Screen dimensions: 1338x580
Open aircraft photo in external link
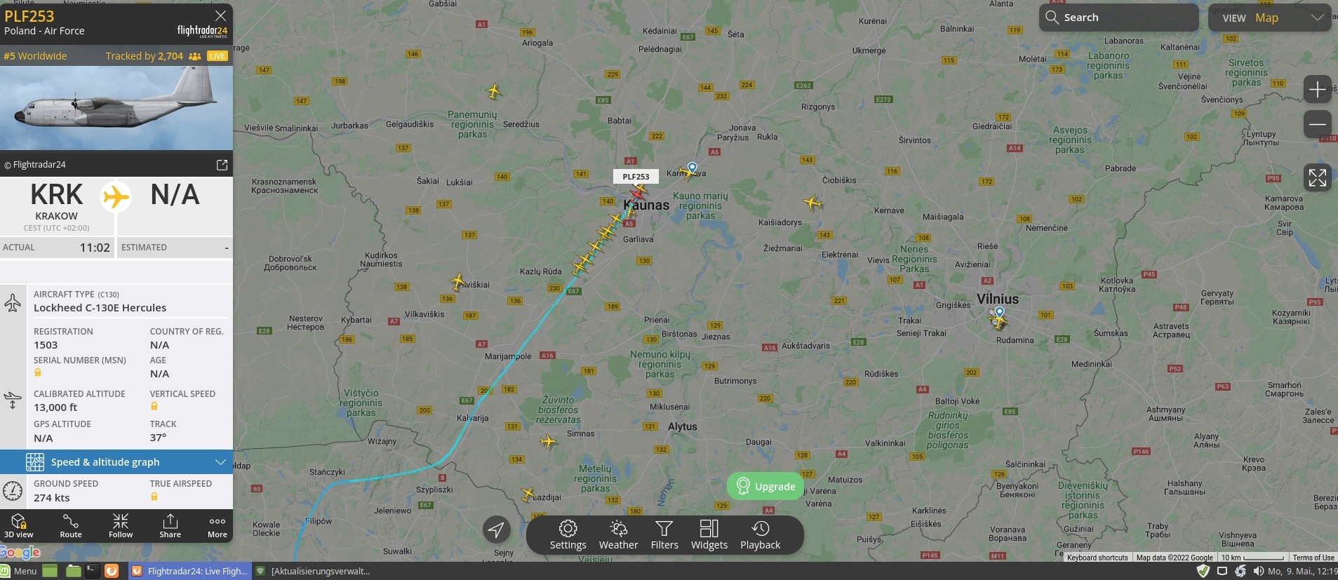(x=222, y=165)
